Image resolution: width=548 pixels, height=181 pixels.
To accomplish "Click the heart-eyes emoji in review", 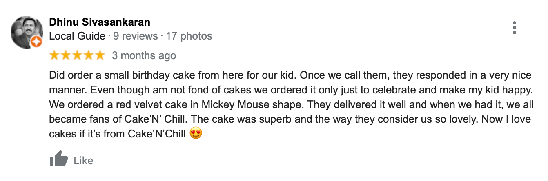I will pyautogui.click(x=196, y=133).
